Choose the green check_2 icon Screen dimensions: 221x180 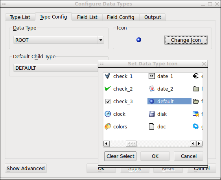108,89
